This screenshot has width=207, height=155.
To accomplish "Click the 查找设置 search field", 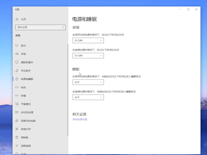I will pos(41,27).
